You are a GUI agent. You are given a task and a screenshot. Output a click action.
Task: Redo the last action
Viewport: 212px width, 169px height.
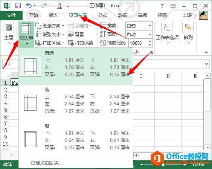[x=44, y=6]
